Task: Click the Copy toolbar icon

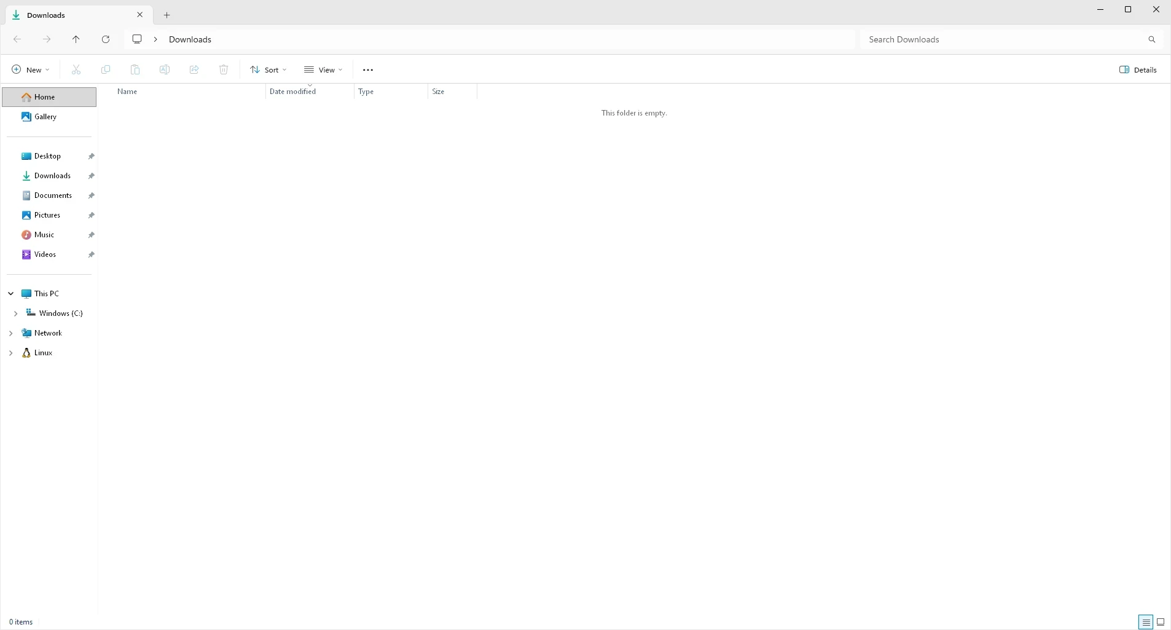Action: pyautogui.click(x=106, y=70)
